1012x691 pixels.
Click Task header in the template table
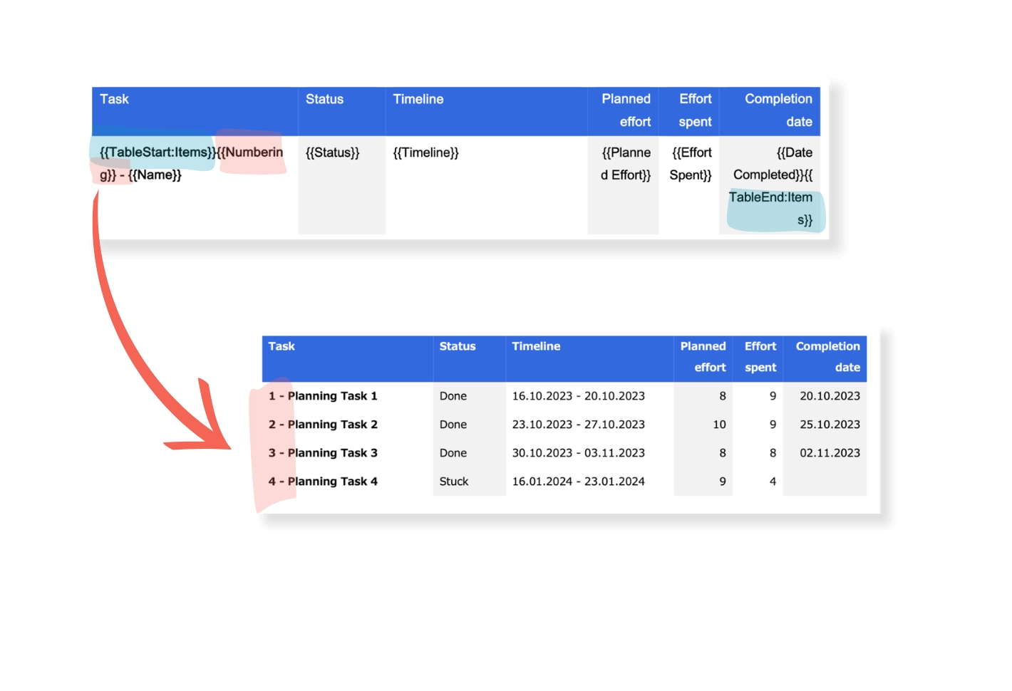115,100
